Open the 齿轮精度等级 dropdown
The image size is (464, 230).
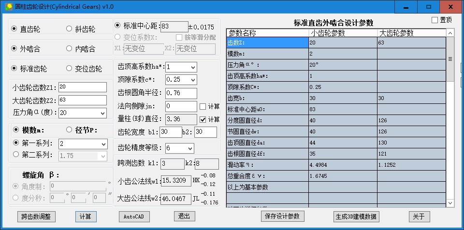point(188,148)
